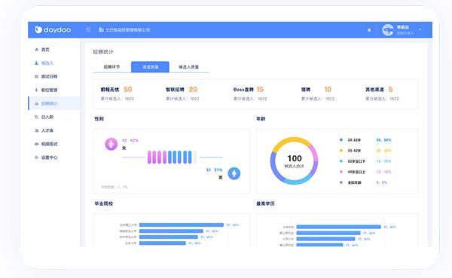Click the 22岁以下 legend label
Image resolution: width=452 pixels, height=278 pixels.
pyautogui.click(x=356, y=161)
